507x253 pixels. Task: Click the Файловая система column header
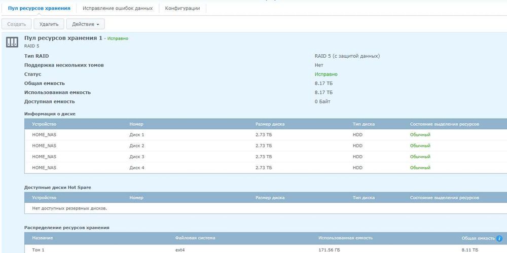195,238
